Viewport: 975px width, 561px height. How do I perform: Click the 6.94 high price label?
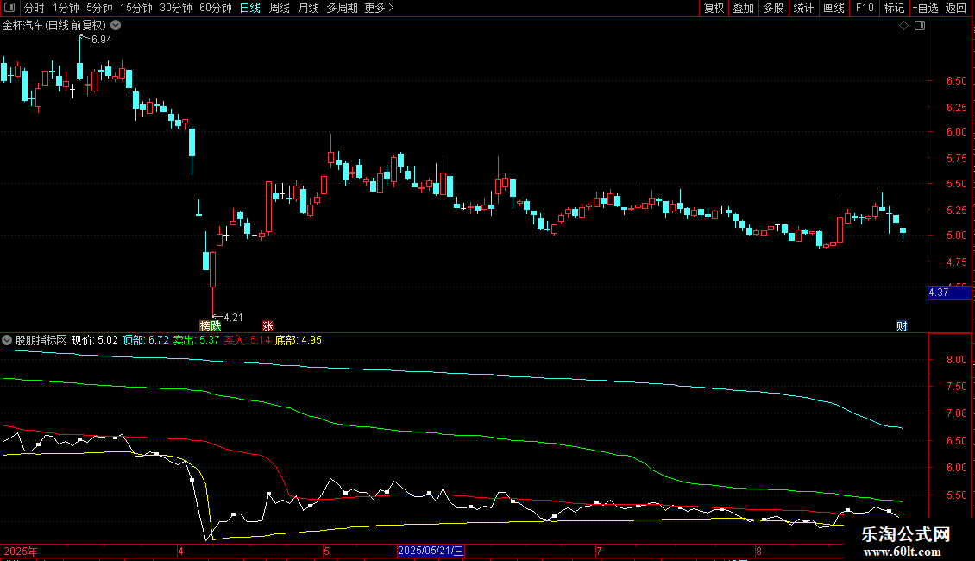click(x=101, y=39)
